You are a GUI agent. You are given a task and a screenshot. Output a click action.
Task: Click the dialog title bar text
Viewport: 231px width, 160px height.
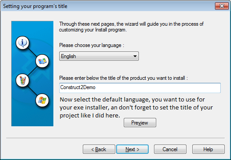pos(35,6)
